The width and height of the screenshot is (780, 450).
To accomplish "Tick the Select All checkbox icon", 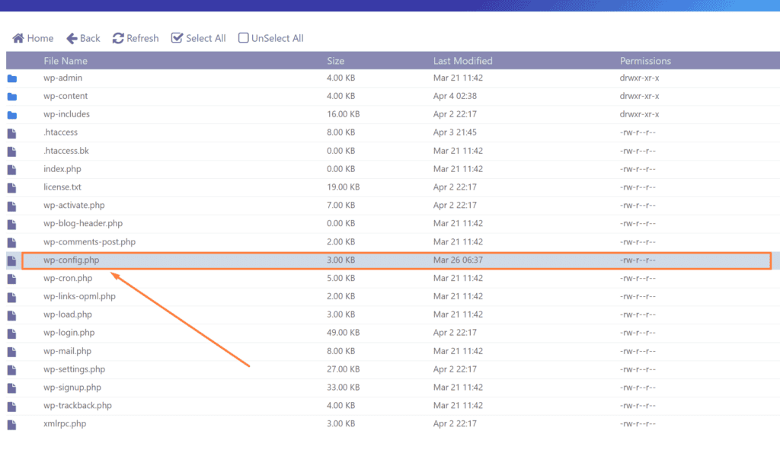I will [177, 38].
